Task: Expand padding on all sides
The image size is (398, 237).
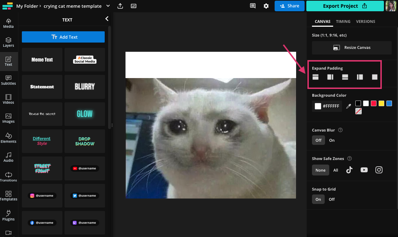Action: tap(375, 77)
